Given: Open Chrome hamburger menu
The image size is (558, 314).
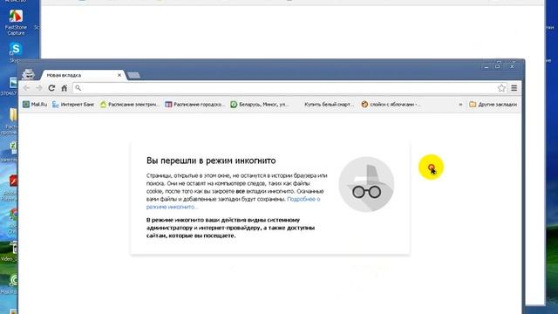Looking at the screenshot, I should coord(514,88).
